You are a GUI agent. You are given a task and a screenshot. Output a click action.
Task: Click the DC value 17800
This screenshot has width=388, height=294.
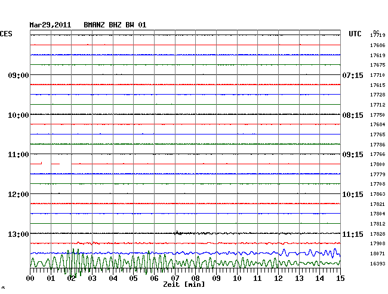tap(378, 164)
